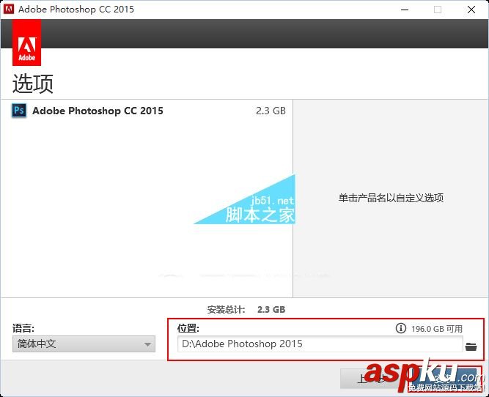489x397 pixels.
Task: Click the 196.0 GB 可用 text
Action: pyautogui.click(x=437, y=329)
